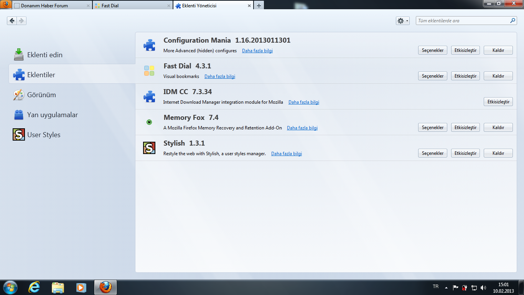Open Daha fazla bilgi for Fast Dial

click(x=220, y=76)
